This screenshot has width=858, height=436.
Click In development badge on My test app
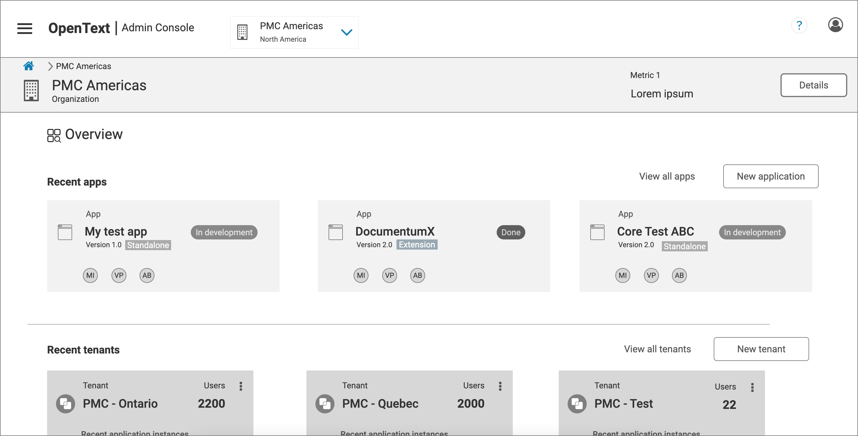coord(224,232)
